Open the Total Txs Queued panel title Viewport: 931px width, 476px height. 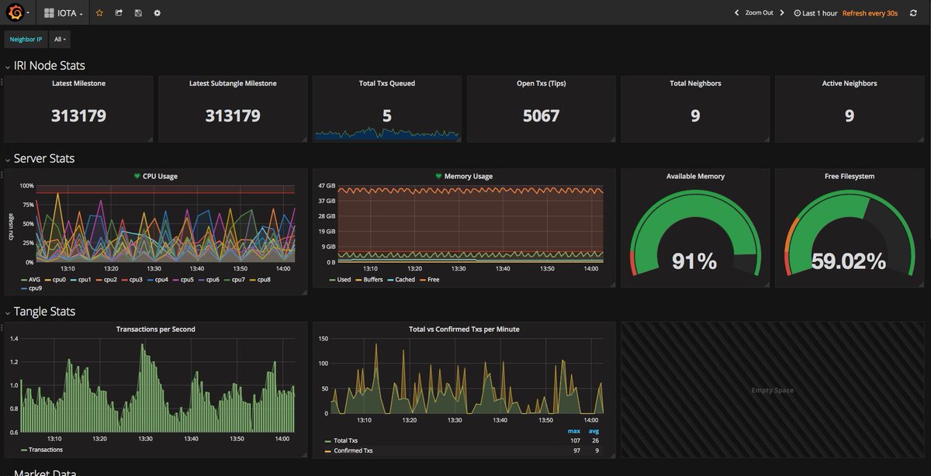point(386,84)
